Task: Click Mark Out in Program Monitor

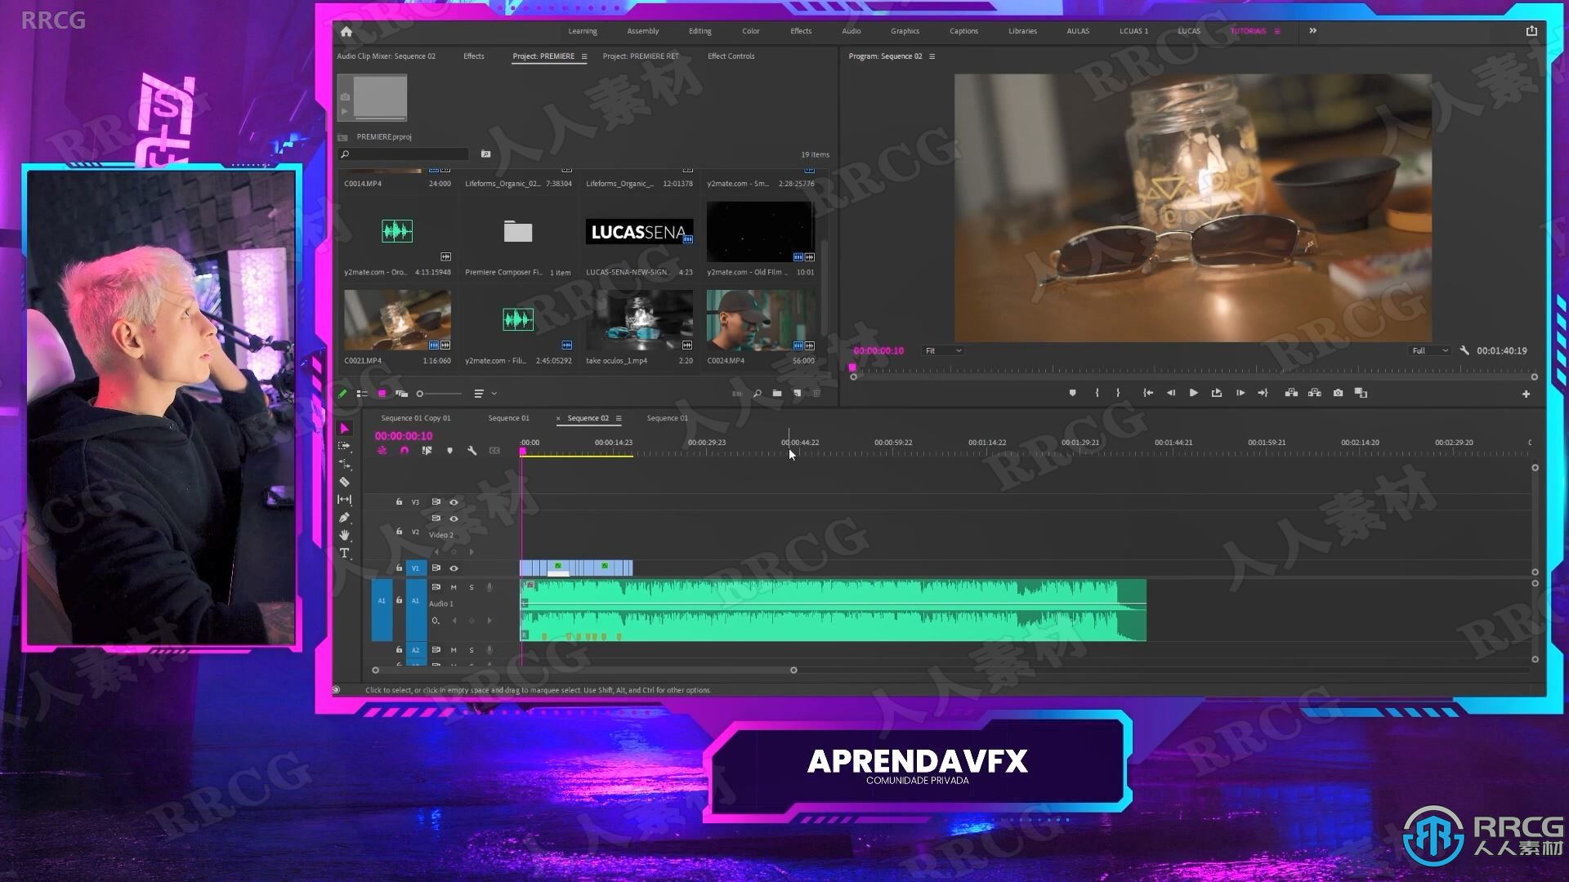Action: pos(1118,393)
